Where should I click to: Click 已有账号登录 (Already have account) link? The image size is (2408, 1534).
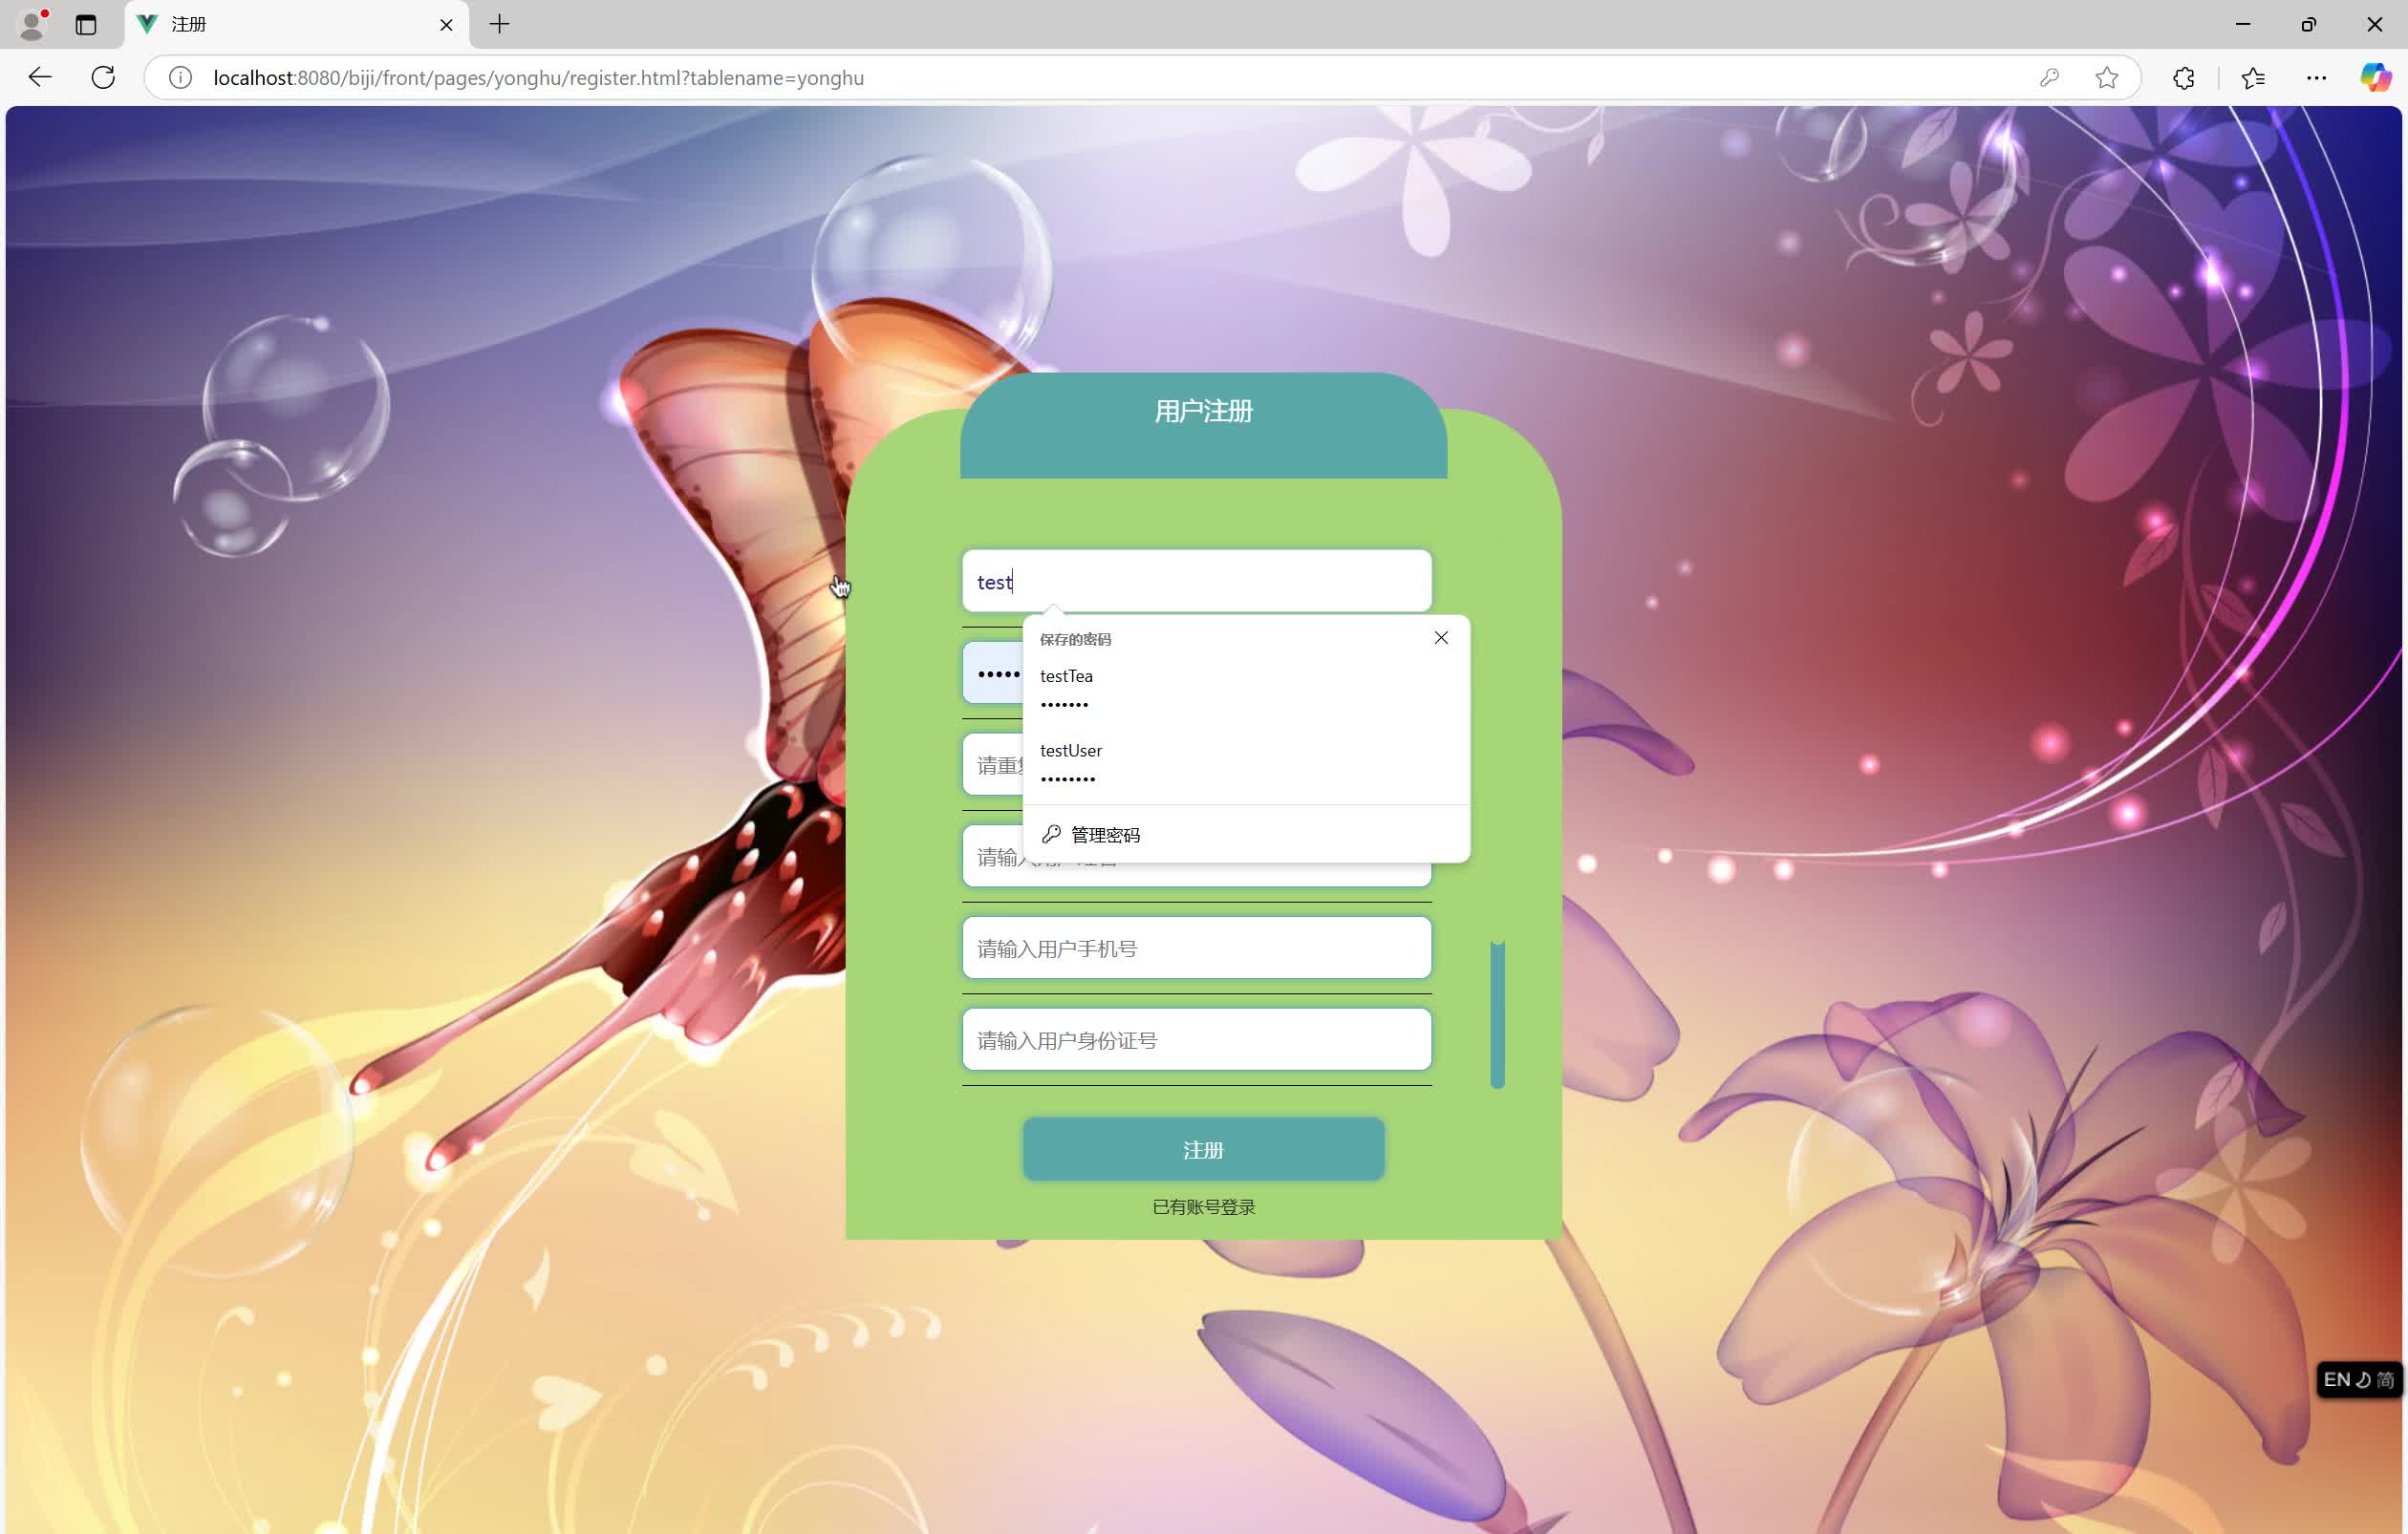pyautogui.click(x=1202, y=1205)
